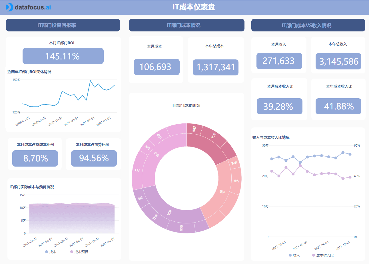Click the 8.70% share-of-total value
Screen dimensions: 369x264
35,158
